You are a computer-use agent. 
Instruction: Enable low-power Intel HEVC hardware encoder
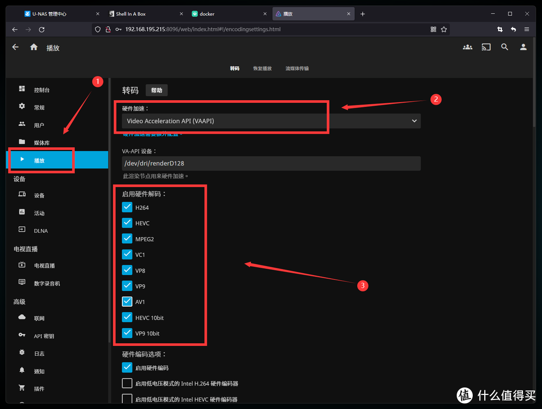[x=127, y=399]
